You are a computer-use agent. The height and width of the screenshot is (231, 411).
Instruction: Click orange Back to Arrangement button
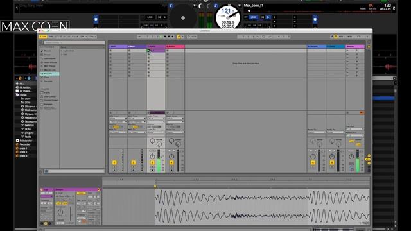tap(362, 113)
